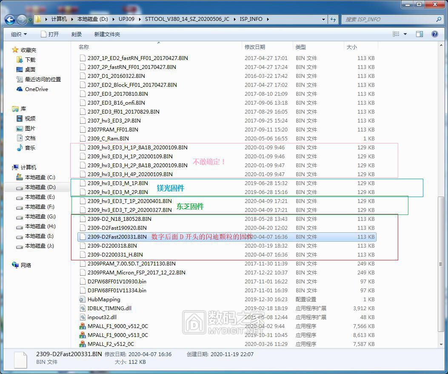The height and width of the screenshot is (374, 448).
Task: Open 本地磁盘 (H:) in the sidebar
Action: coord(40,226)
